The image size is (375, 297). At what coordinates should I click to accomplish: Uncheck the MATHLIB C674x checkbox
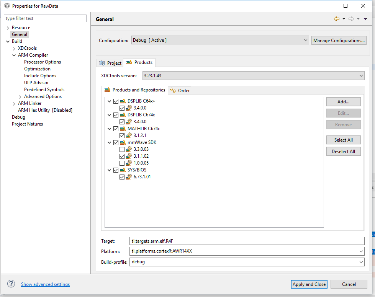(x=116, y=129)
